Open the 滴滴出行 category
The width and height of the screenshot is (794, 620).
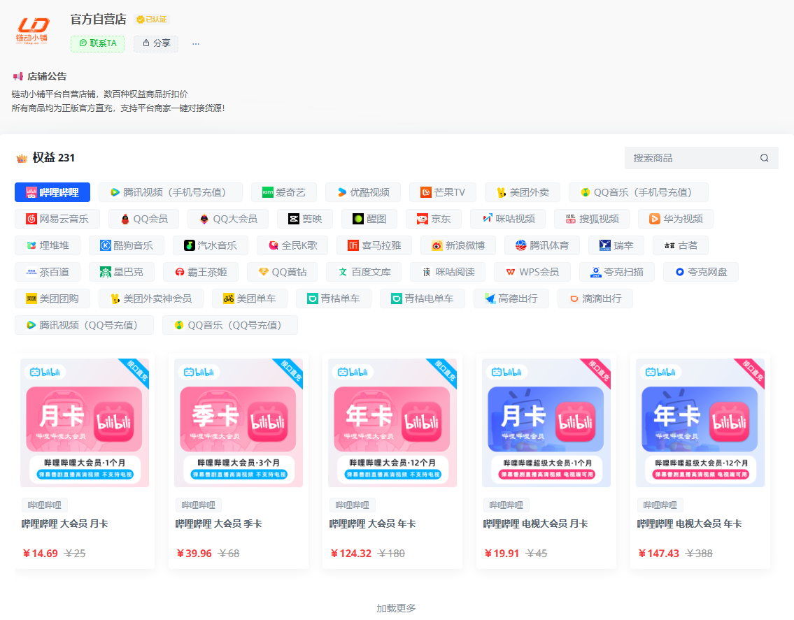tap(595, 298)
